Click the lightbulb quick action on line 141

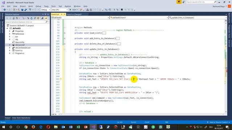click(x=61, y=79)
